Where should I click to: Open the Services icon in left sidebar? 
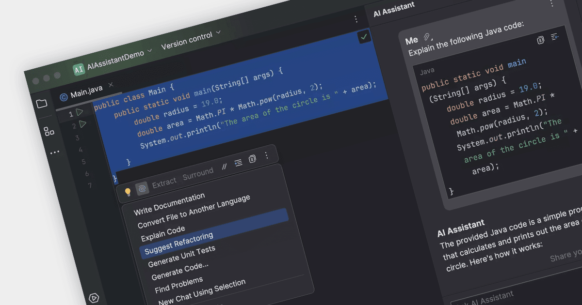[94, 298]
